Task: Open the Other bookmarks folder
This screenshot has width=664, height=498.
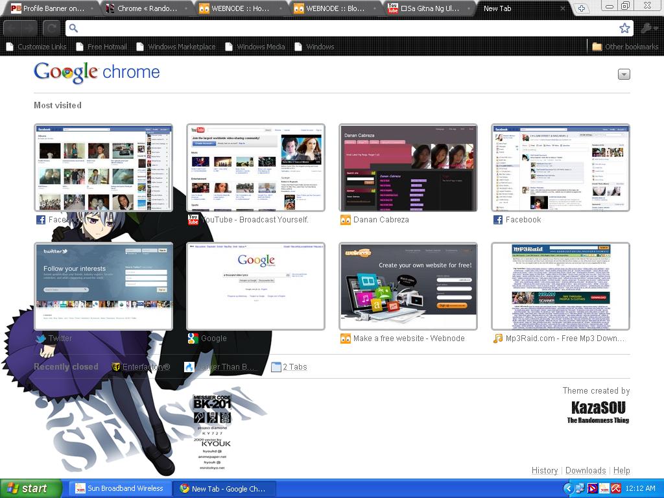Action: [x=624, y=47]
